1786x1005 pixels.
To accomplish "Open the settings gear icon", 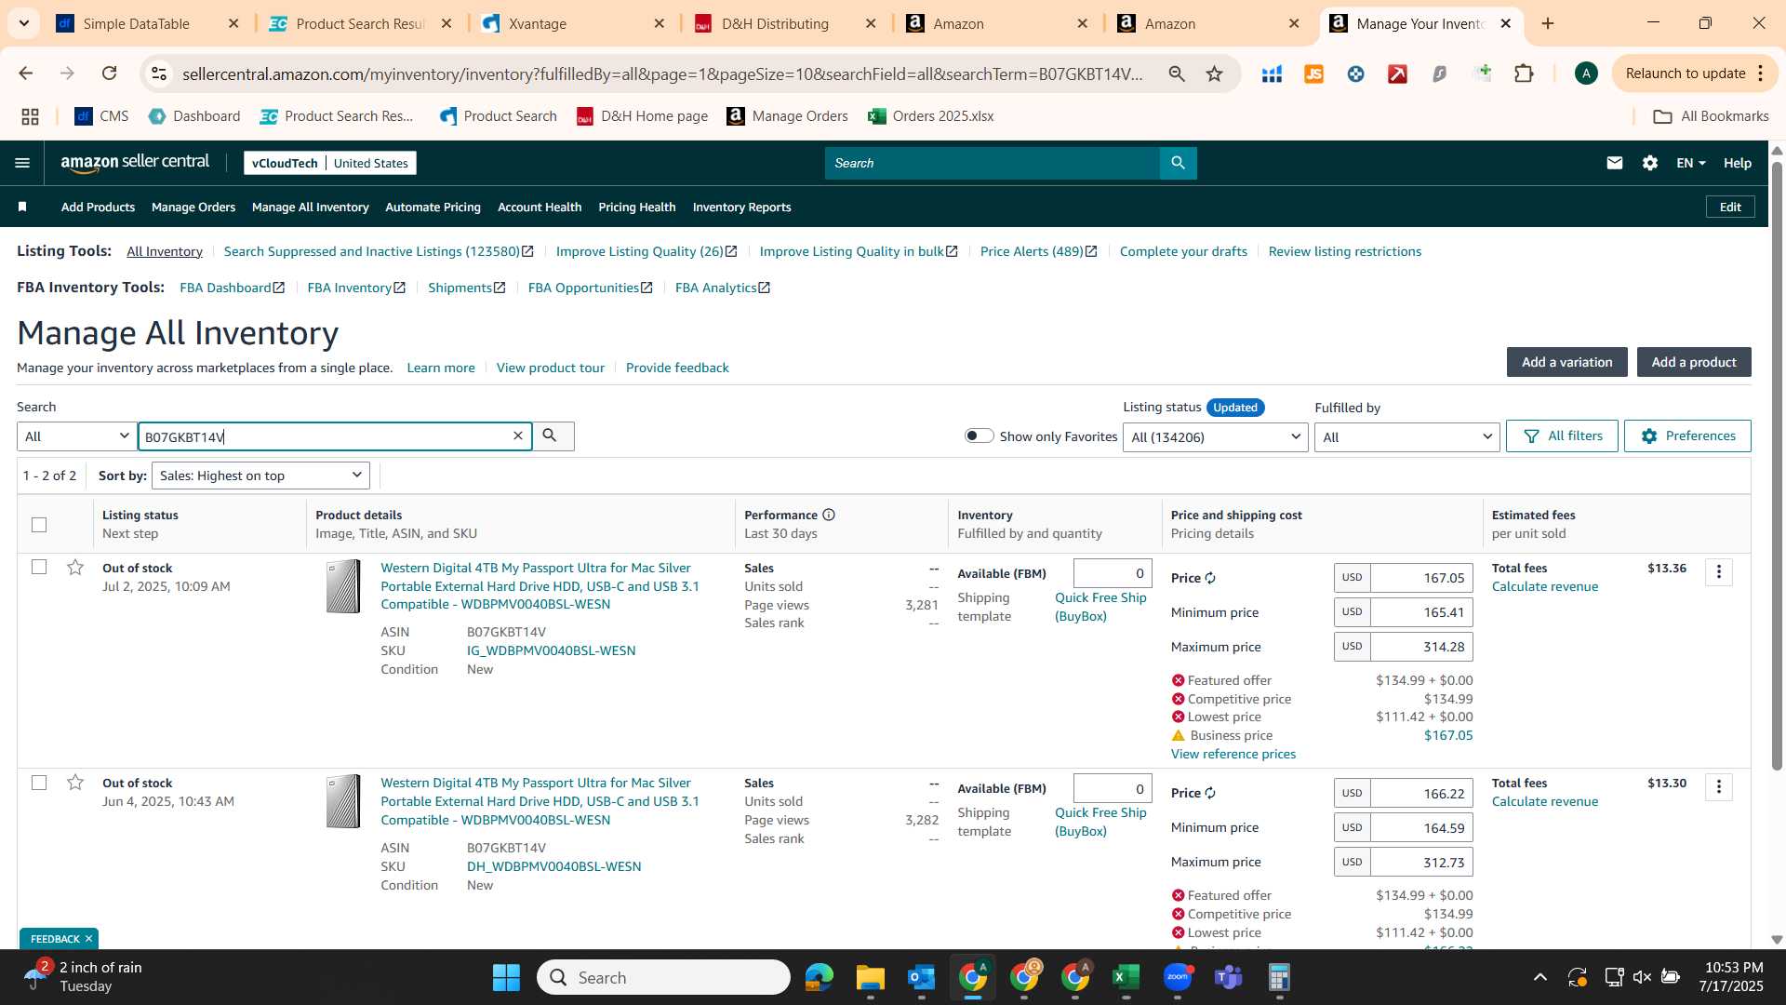I will [1650, 163].
